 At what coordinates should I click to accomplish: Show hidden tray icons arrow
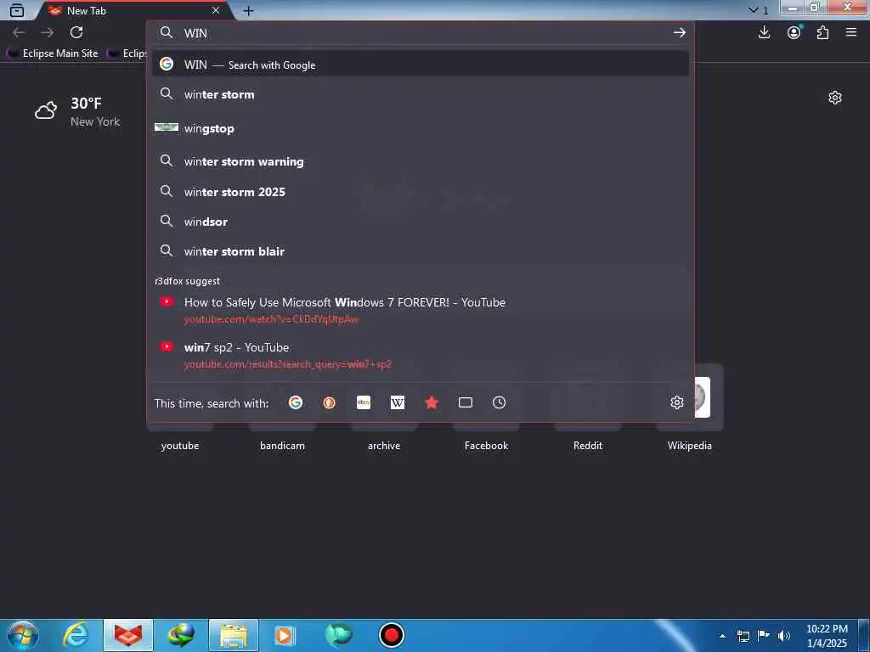722,636
